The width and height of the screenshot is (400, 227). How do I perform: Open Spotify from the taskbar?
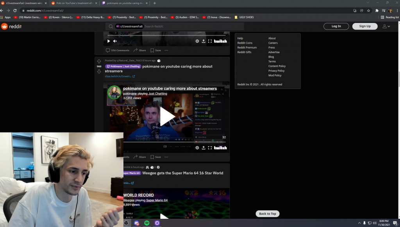147,223
